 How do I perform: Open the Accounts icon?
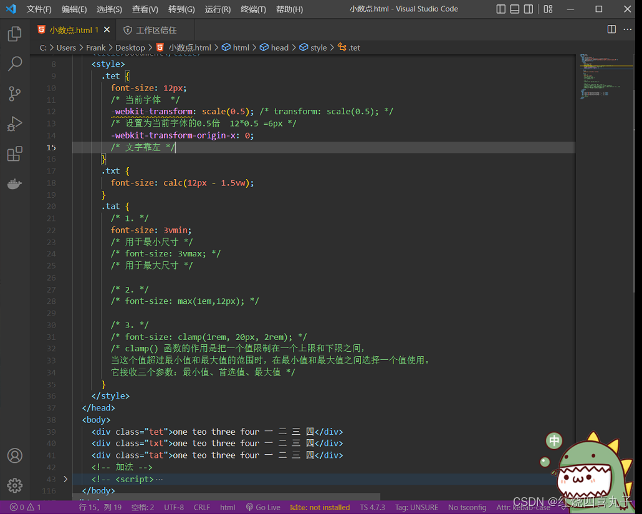click(15, 455)
